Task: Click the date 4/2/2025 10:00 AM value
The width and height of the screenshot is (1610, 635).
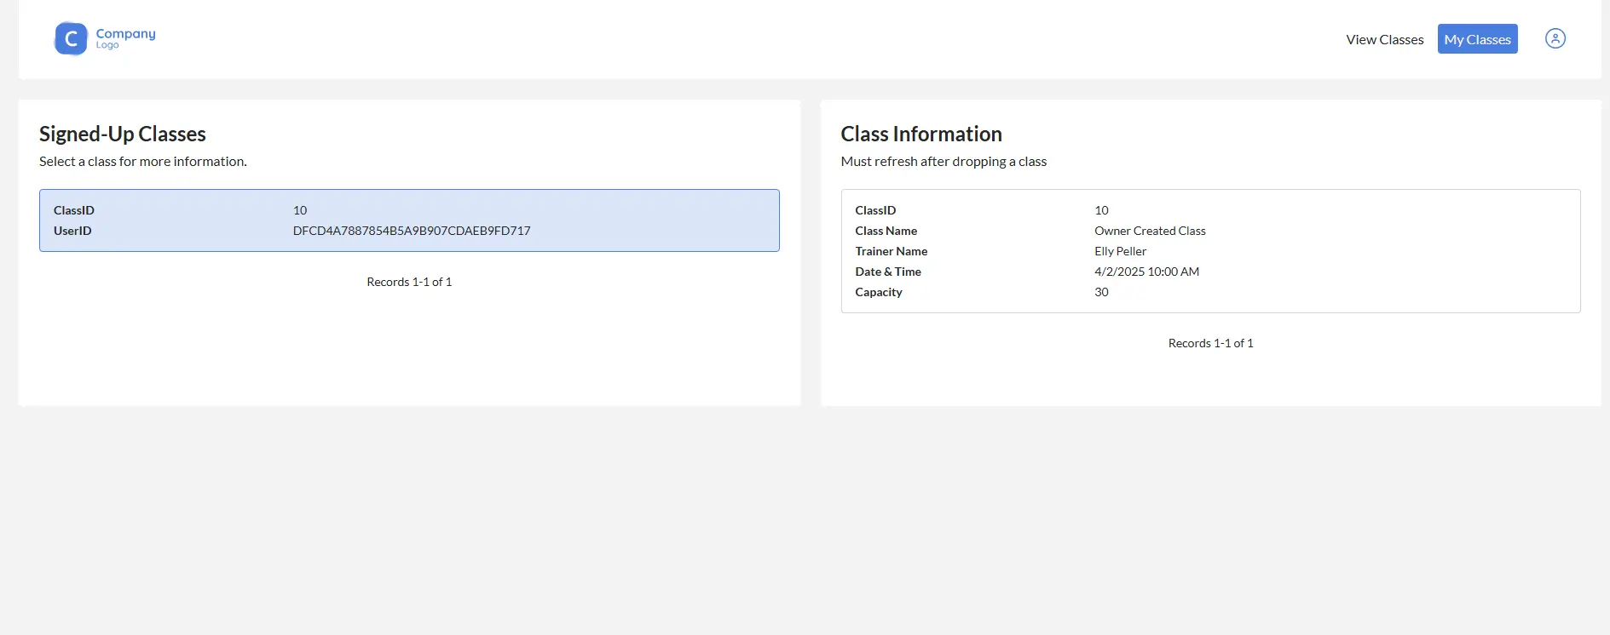Action: coord(1146,272)
